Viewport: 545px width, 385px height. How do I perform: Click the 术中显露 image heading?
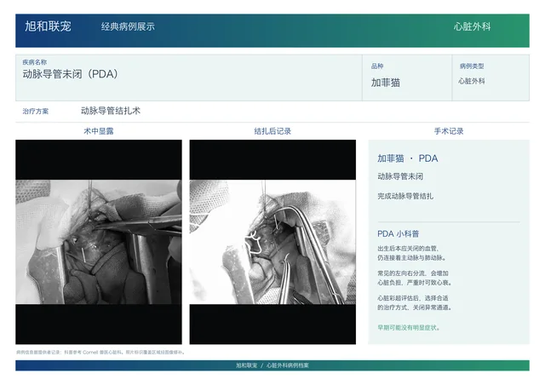pos(99,131)
